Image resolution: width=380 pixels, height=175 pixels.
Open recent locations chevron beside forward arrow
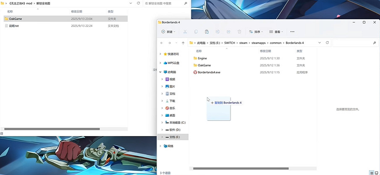pyautogui.click(x=176, y=43)
